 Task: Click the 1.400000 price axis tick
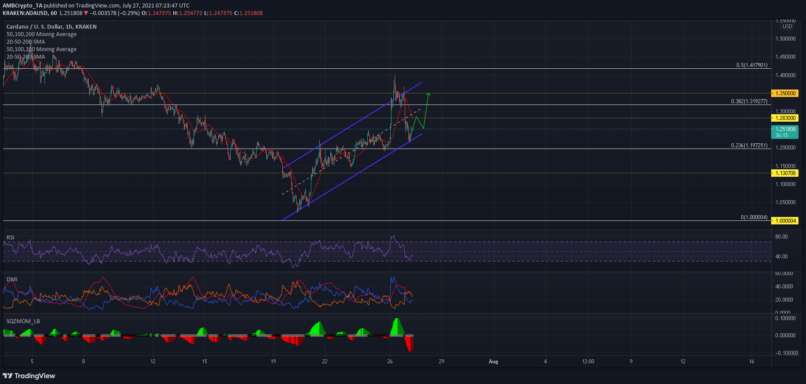pos(786,75)
